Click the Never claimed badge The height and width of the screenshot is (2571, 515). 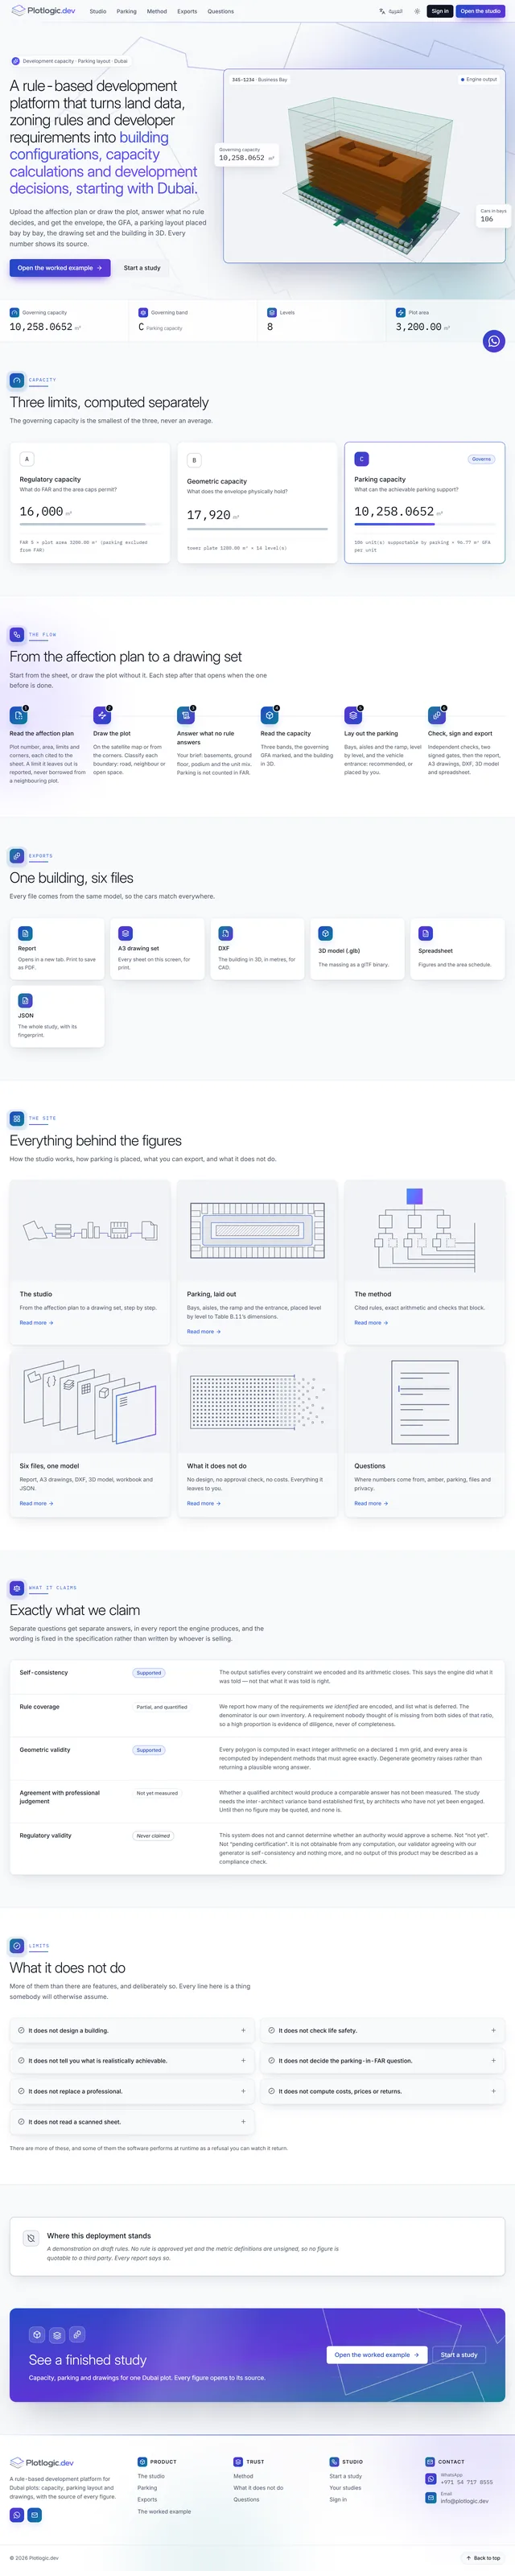pos(154,1836)
